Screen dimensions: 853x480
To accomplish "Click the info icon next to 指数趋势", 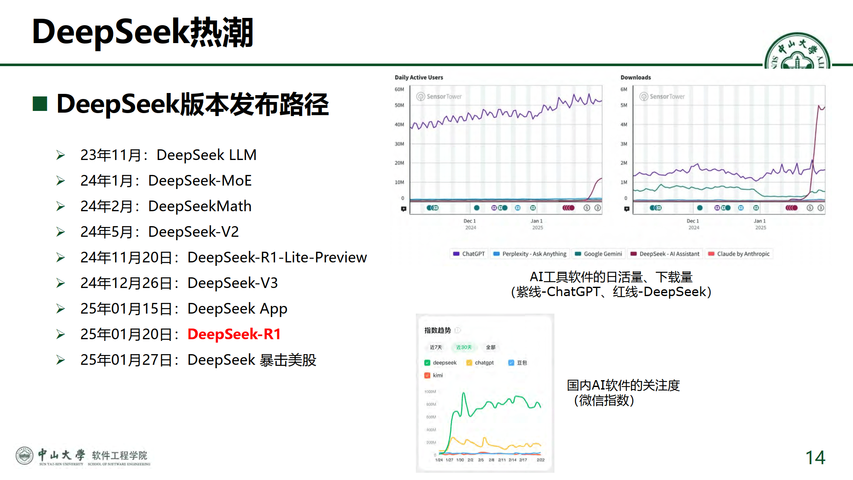I will (x=458, y=330).
